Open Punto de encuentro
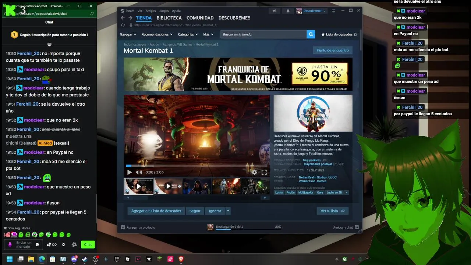471x265 pixels. (333, 50)
